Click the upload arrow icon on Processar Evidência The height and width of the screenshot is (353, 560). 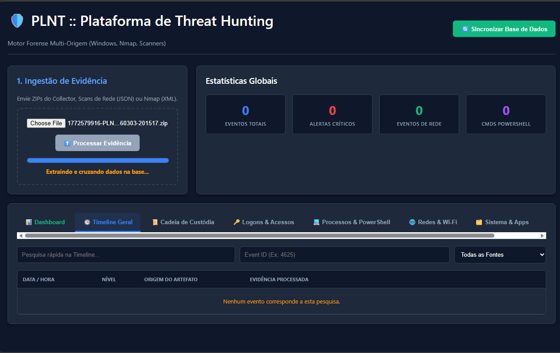(67, 143)
